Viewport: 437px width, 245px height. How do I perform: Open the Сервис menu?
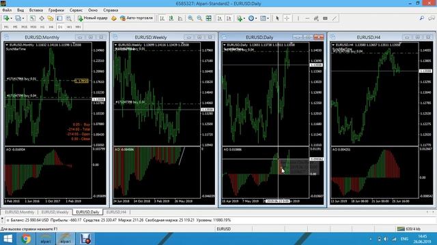click(x=76, y=10)
